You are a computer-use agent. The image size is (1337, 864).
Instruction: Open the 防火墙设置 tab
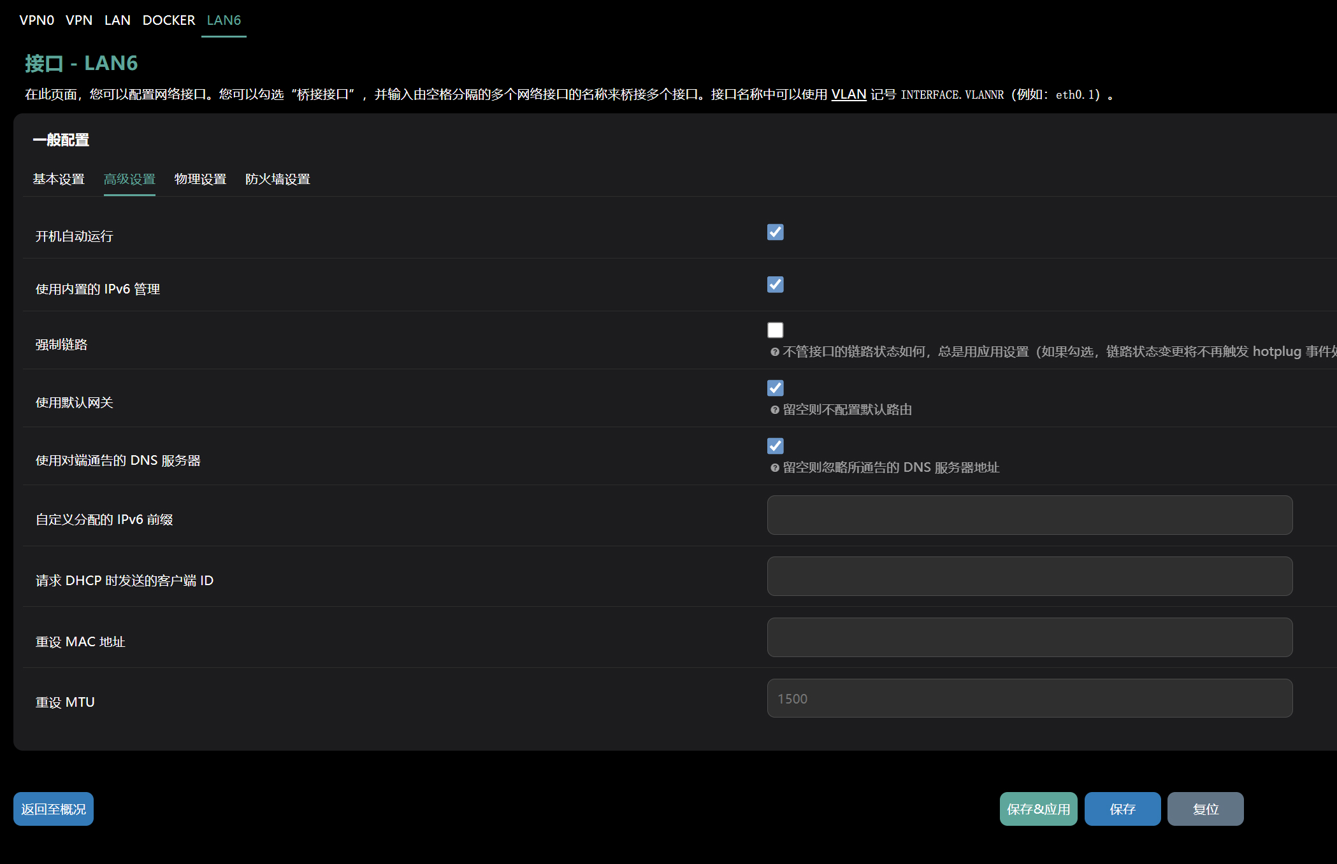pyautogui.click(x=277, y=180)
